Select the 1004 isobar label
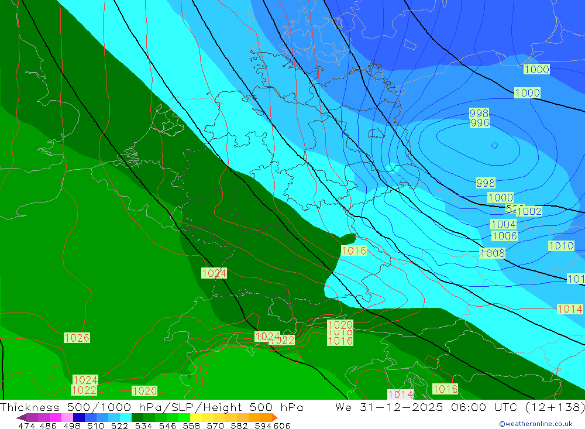Image resolution: width=585 pixels, height=429 pixels. point(504,224)
